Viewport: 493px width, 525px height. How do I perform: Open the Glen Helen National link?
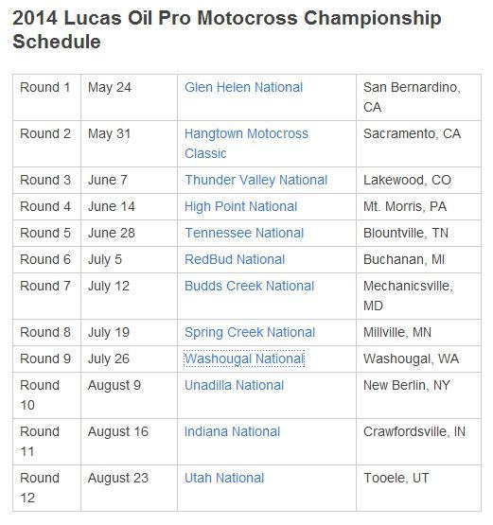(243, 87)
